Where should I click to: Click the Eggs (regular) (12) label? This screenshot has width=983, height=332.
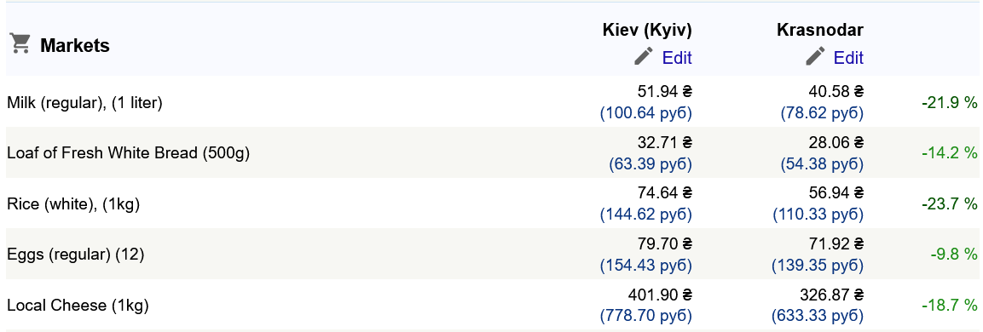[x=76, y=255]
